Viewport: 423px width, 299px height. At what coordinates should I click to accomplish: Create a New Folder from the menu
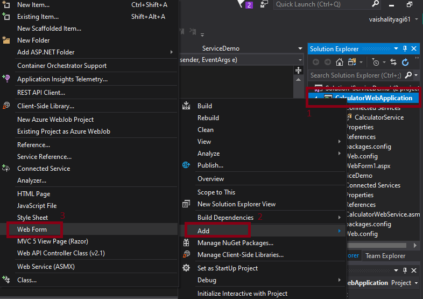click(89, 40)
